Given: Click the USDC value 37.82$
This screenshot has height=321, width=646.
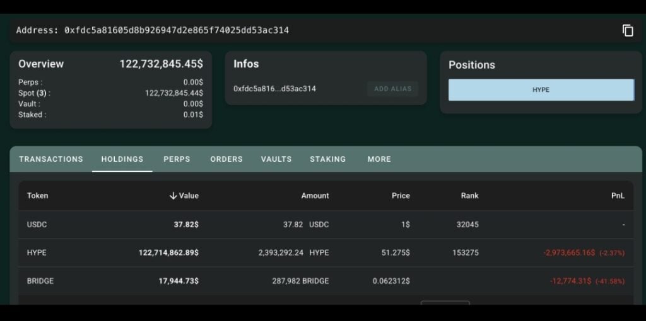Looking at the screenshot, I should pos(186,225).
